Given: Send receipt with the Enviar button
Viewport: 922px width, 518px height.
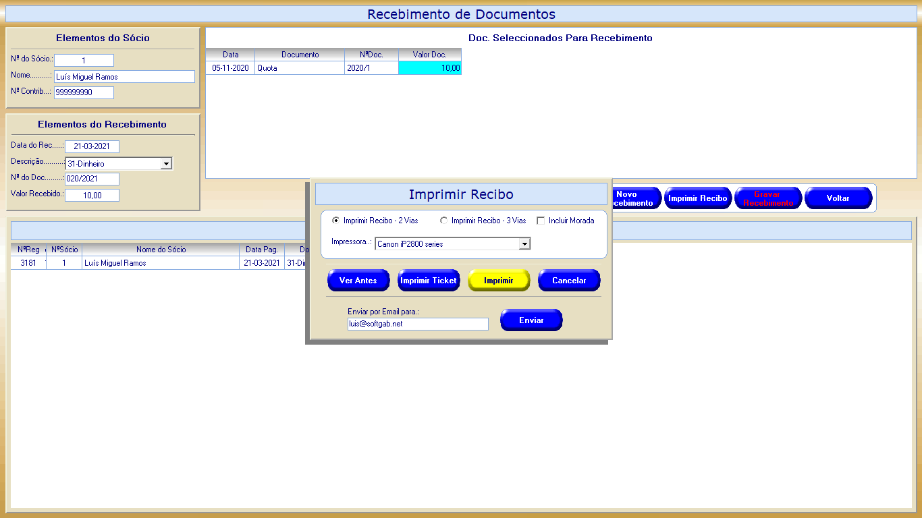Looking at the screenshot, I should tap(531, 320).
